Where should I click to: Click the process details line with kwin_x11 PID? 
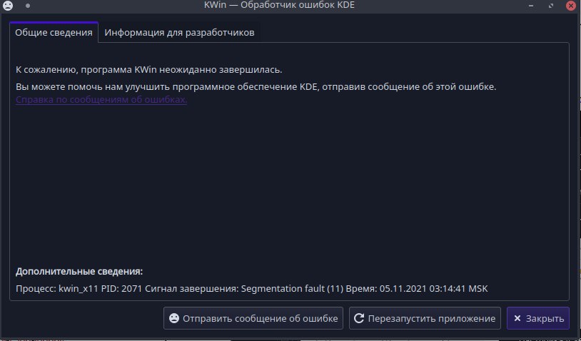pyautogui.click(x=252, y=288)
